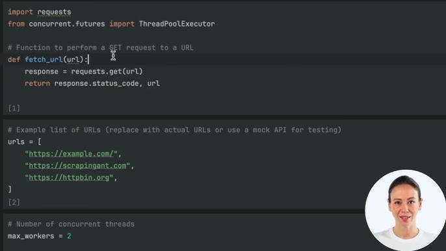Click the max_workers value 2
The width and height of the screenshot is (446, 251).
coord(69,236)
